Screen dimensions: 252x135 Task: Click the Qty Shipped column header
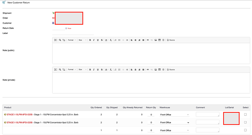point(112,107)
